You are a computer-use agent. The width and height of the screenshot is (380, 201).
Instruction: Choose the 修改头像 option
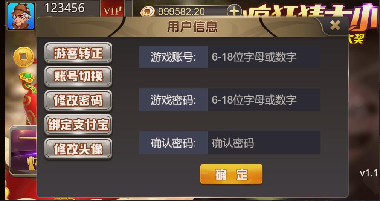pos(78,148)
